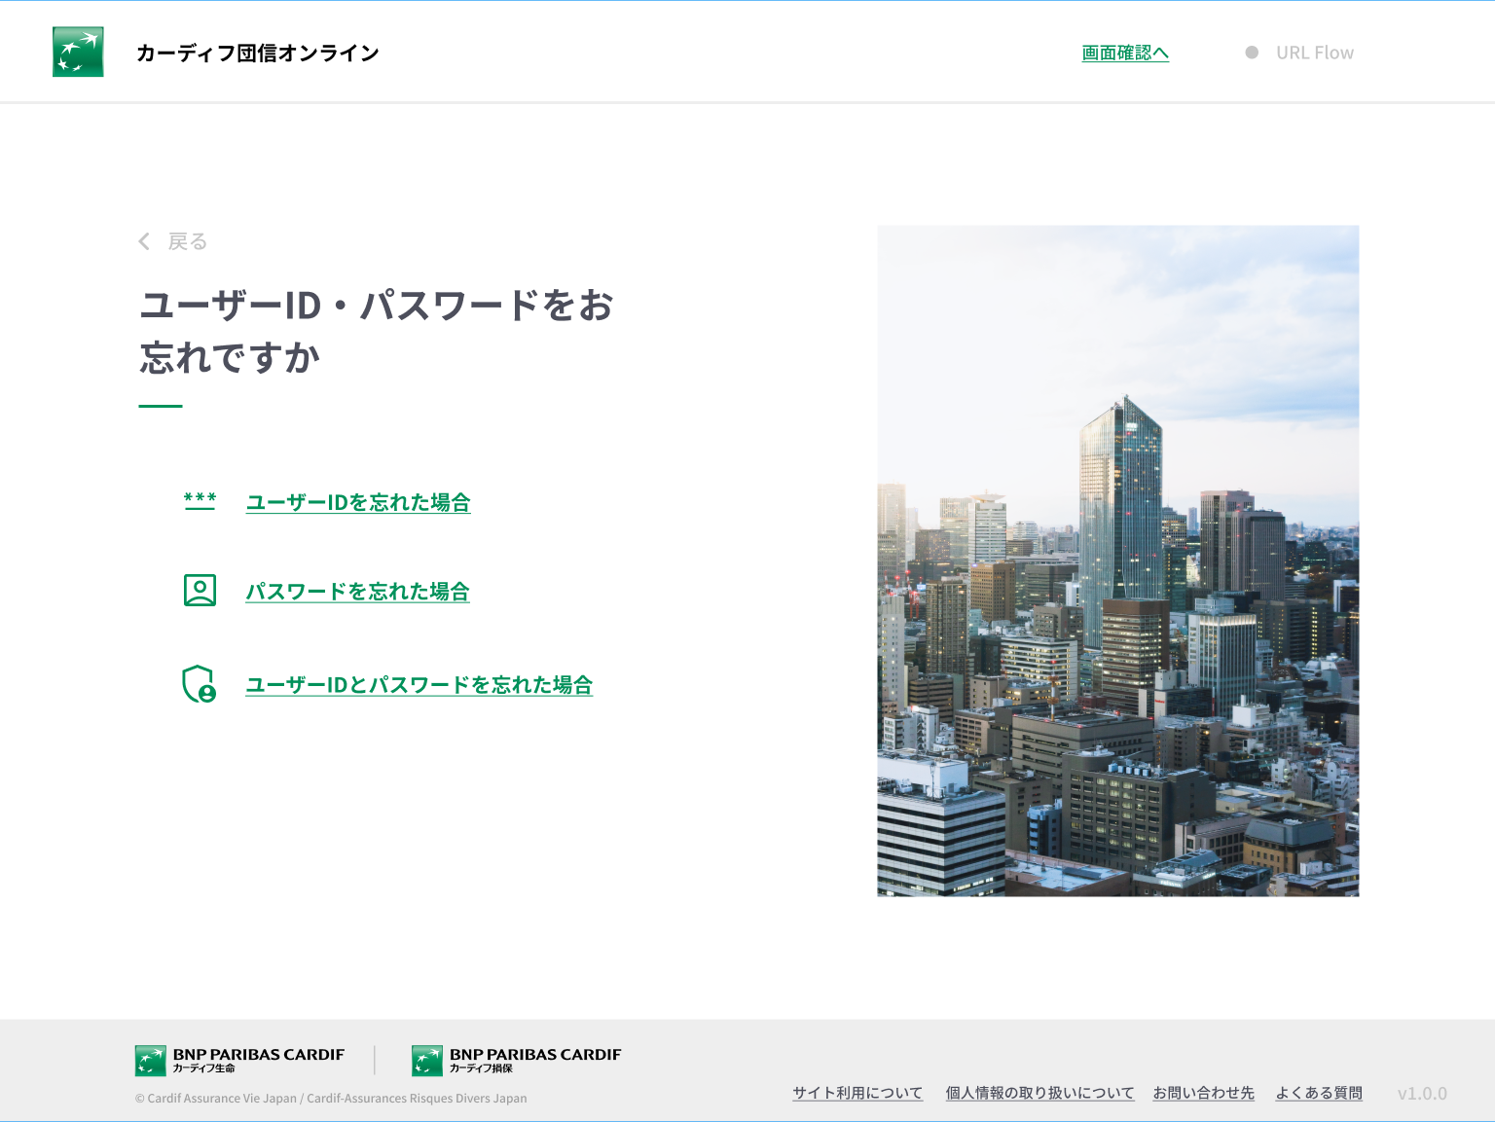Click the back chevron arrow icon
Screen dimensions: 1495x1122
pyautogui.click(x=144, y=241)
